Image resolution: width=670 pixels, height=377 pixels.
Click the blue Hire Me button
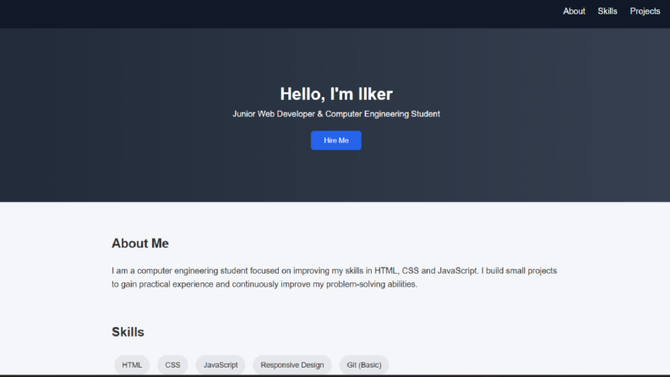pyautogui.click(x=336, y=140)
